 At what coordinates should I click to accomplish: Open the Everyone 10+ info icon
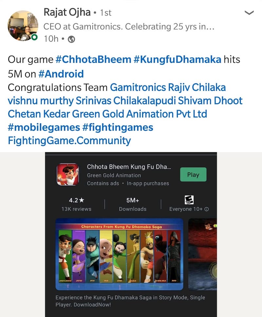207,209
